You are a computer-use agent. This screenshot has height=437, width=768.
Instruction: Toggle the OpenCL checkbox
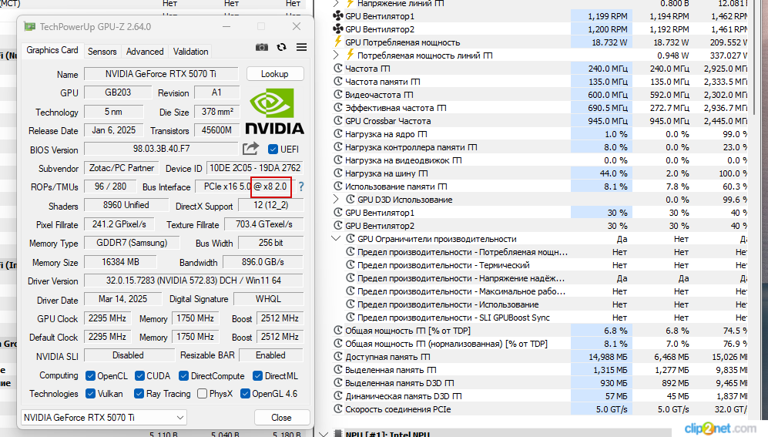tap(90, 376)
